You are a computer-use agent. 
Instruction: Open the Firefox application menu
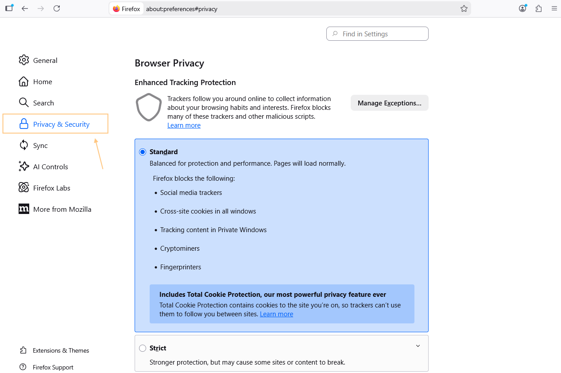[x=554, y=8]
